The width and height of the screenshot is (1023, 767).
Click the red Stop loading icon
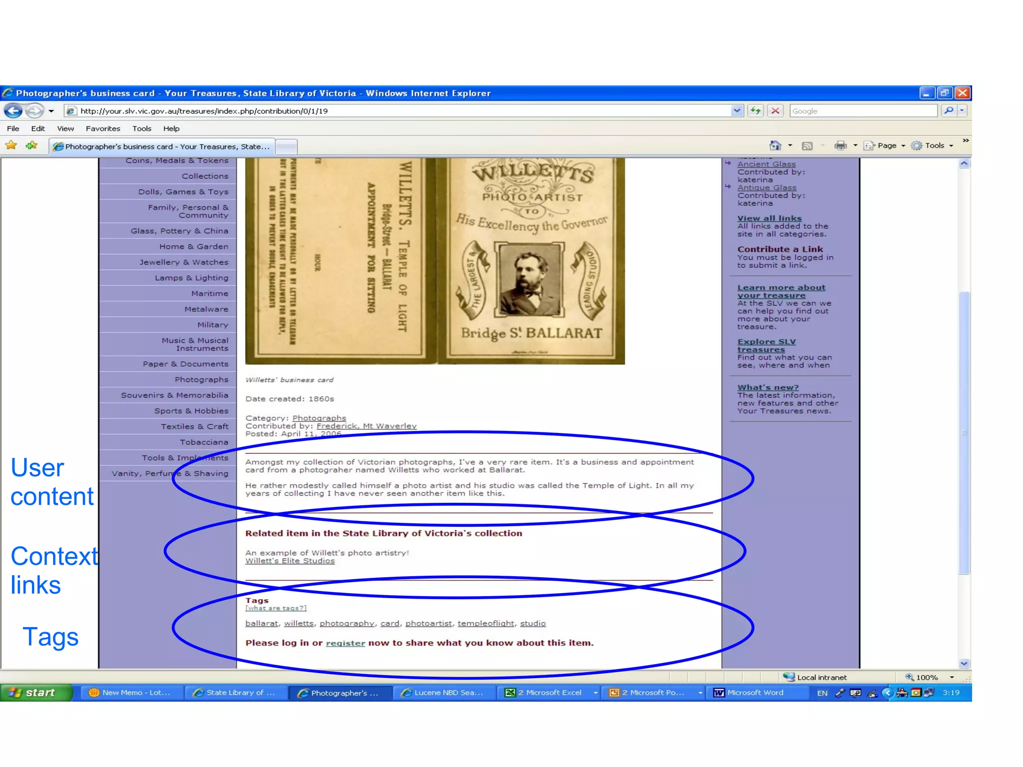click(775, 110)
